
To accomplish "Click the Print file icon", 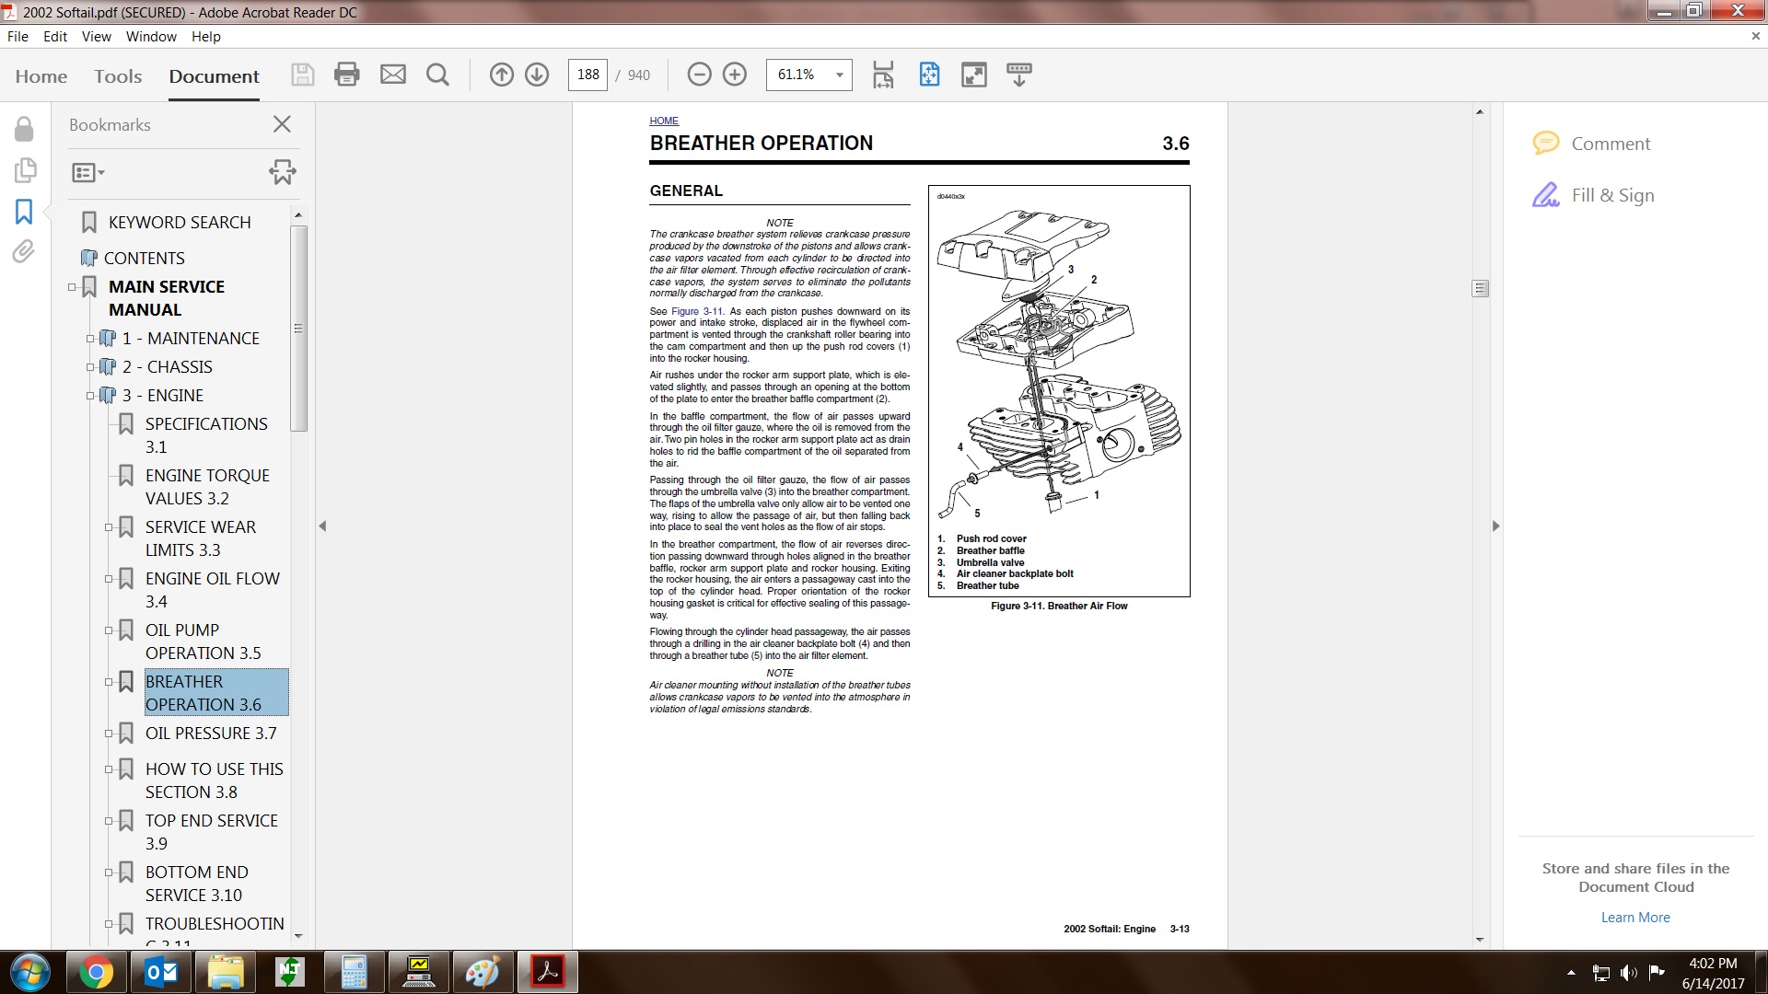I will click(347, 75).
